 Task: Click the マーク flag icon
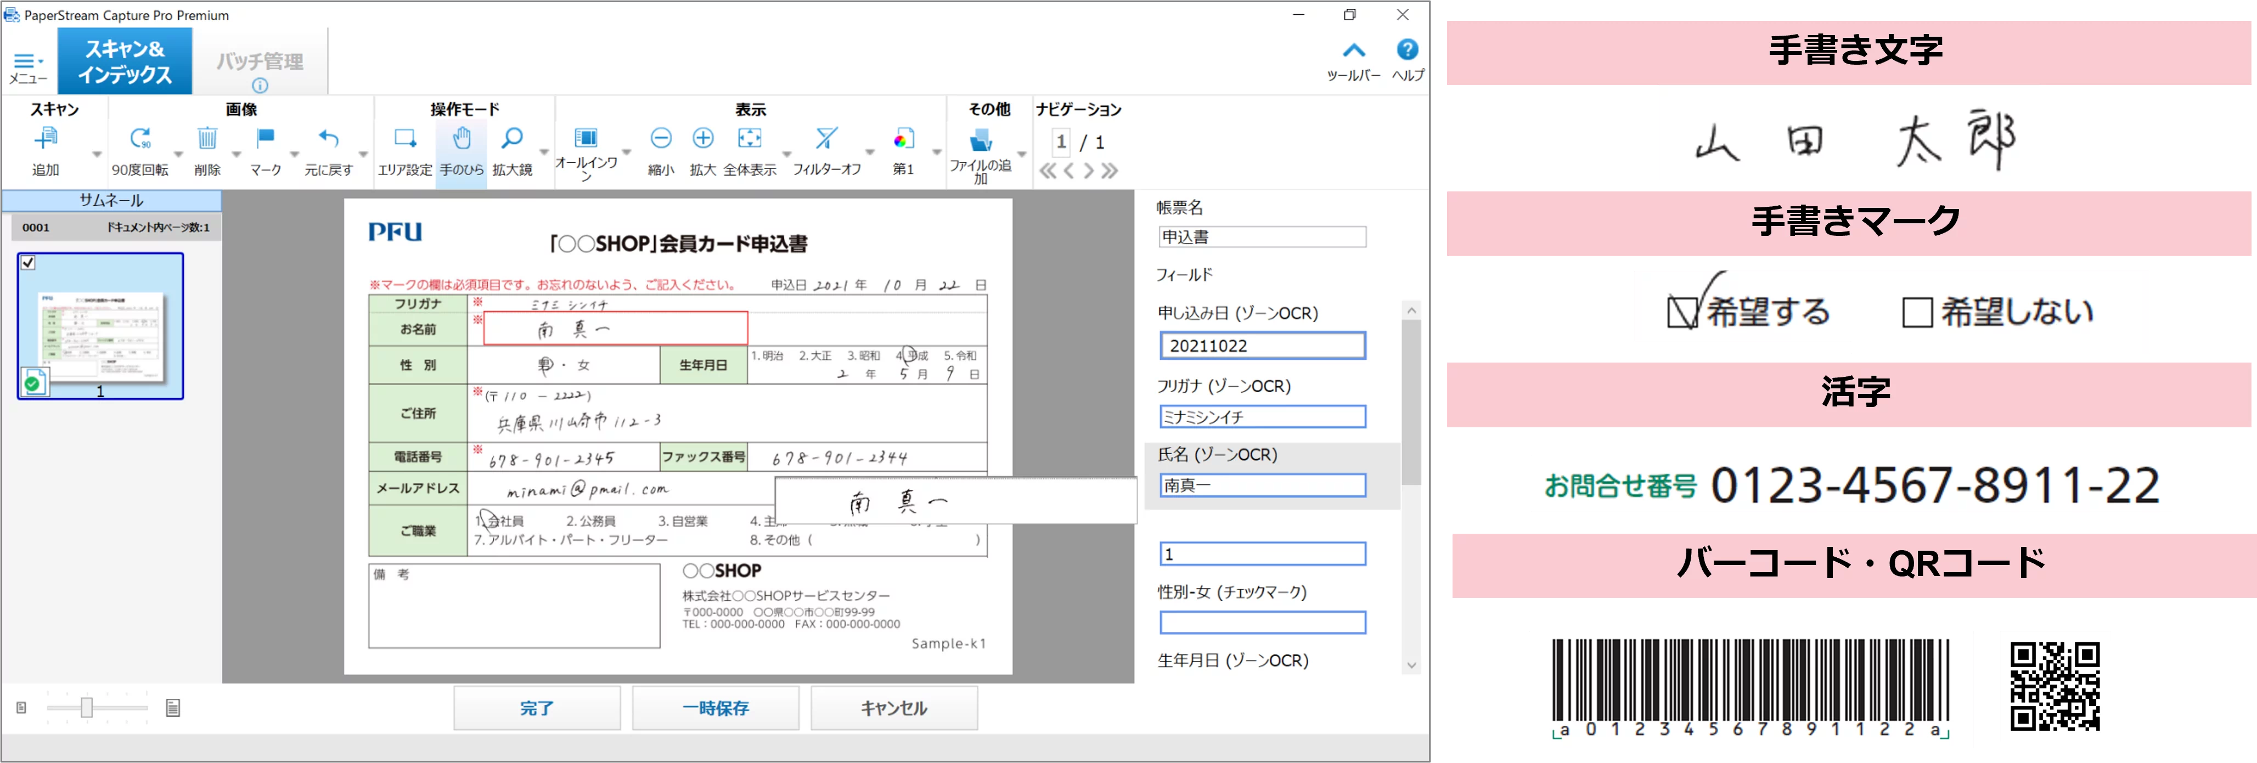266,138
